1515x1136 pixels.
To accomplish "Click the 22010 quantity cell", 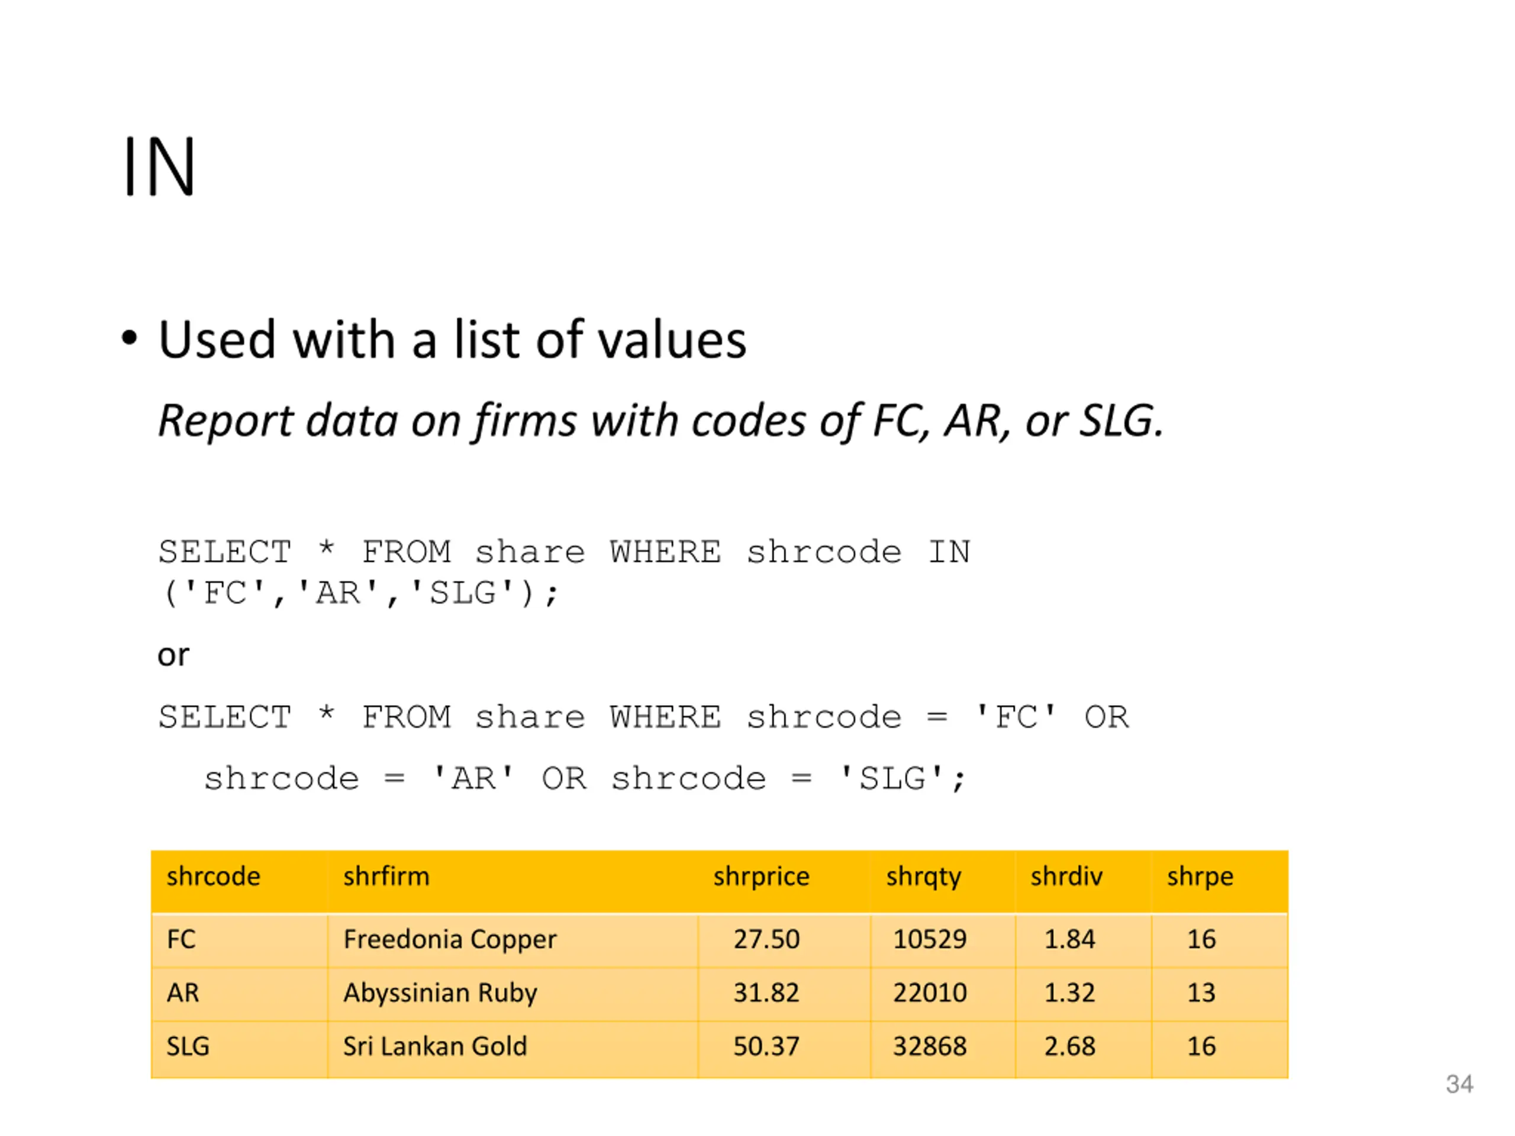I will (x=930, y=993).
